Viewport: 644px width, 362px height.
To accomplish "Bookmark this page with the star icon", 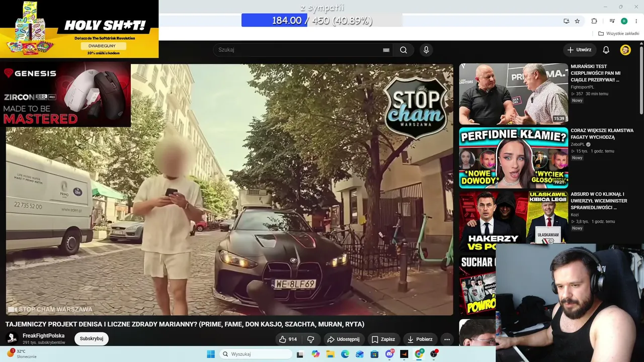I will pyautogui.click(x=577, y=21).
